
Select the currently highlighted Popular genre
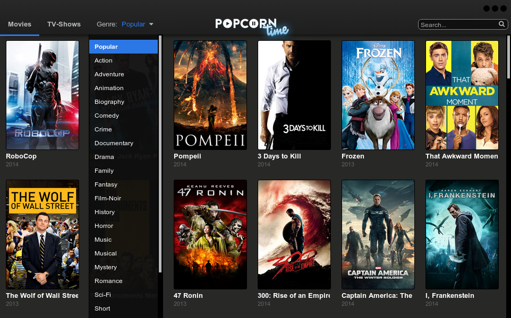click(x=106, y=47)
